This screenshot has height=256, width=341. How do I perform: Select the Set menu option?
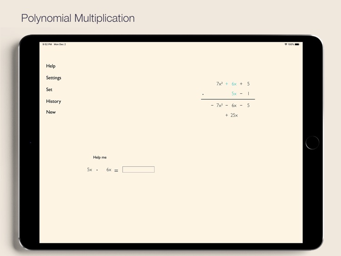pos(49,90)
